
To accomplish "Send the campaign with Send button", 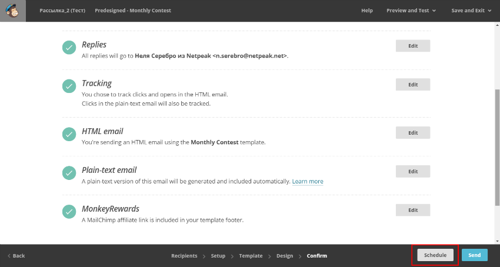I will (474, 255).
